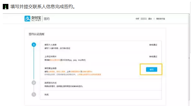Click the blue step 1 circle icon
The image size is (191, 106).
(34, 45)
